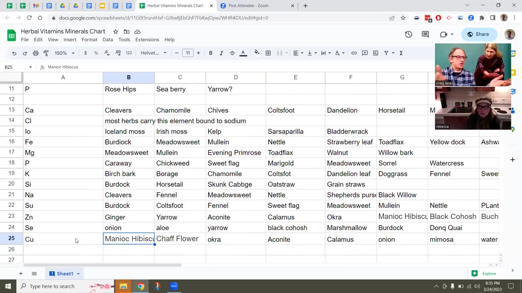
Task: Click Sheets home logo
Action: 11,35
